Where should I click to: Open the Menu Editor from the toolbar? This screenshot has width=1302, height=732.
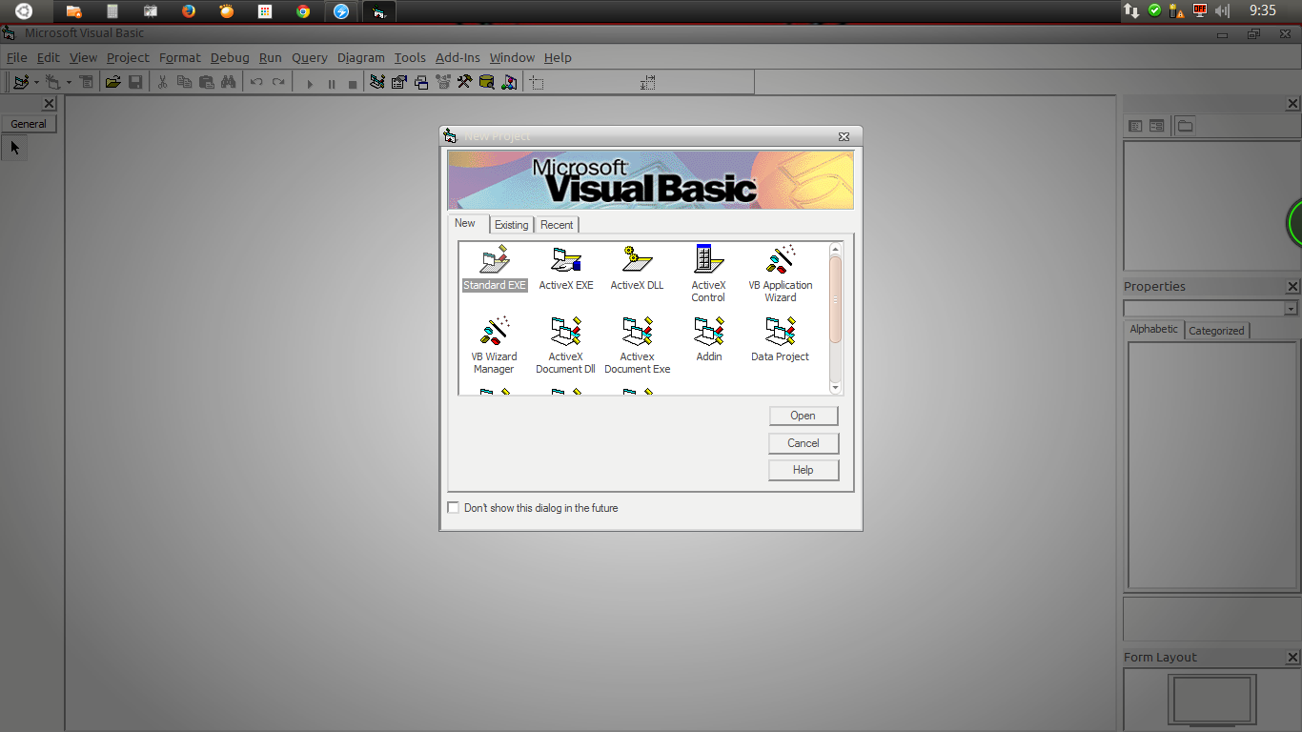coord(87,83)
